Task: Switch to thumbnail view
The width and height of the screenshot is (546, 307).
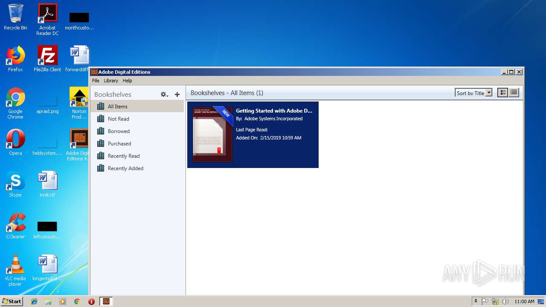Action: coord(503,93)
